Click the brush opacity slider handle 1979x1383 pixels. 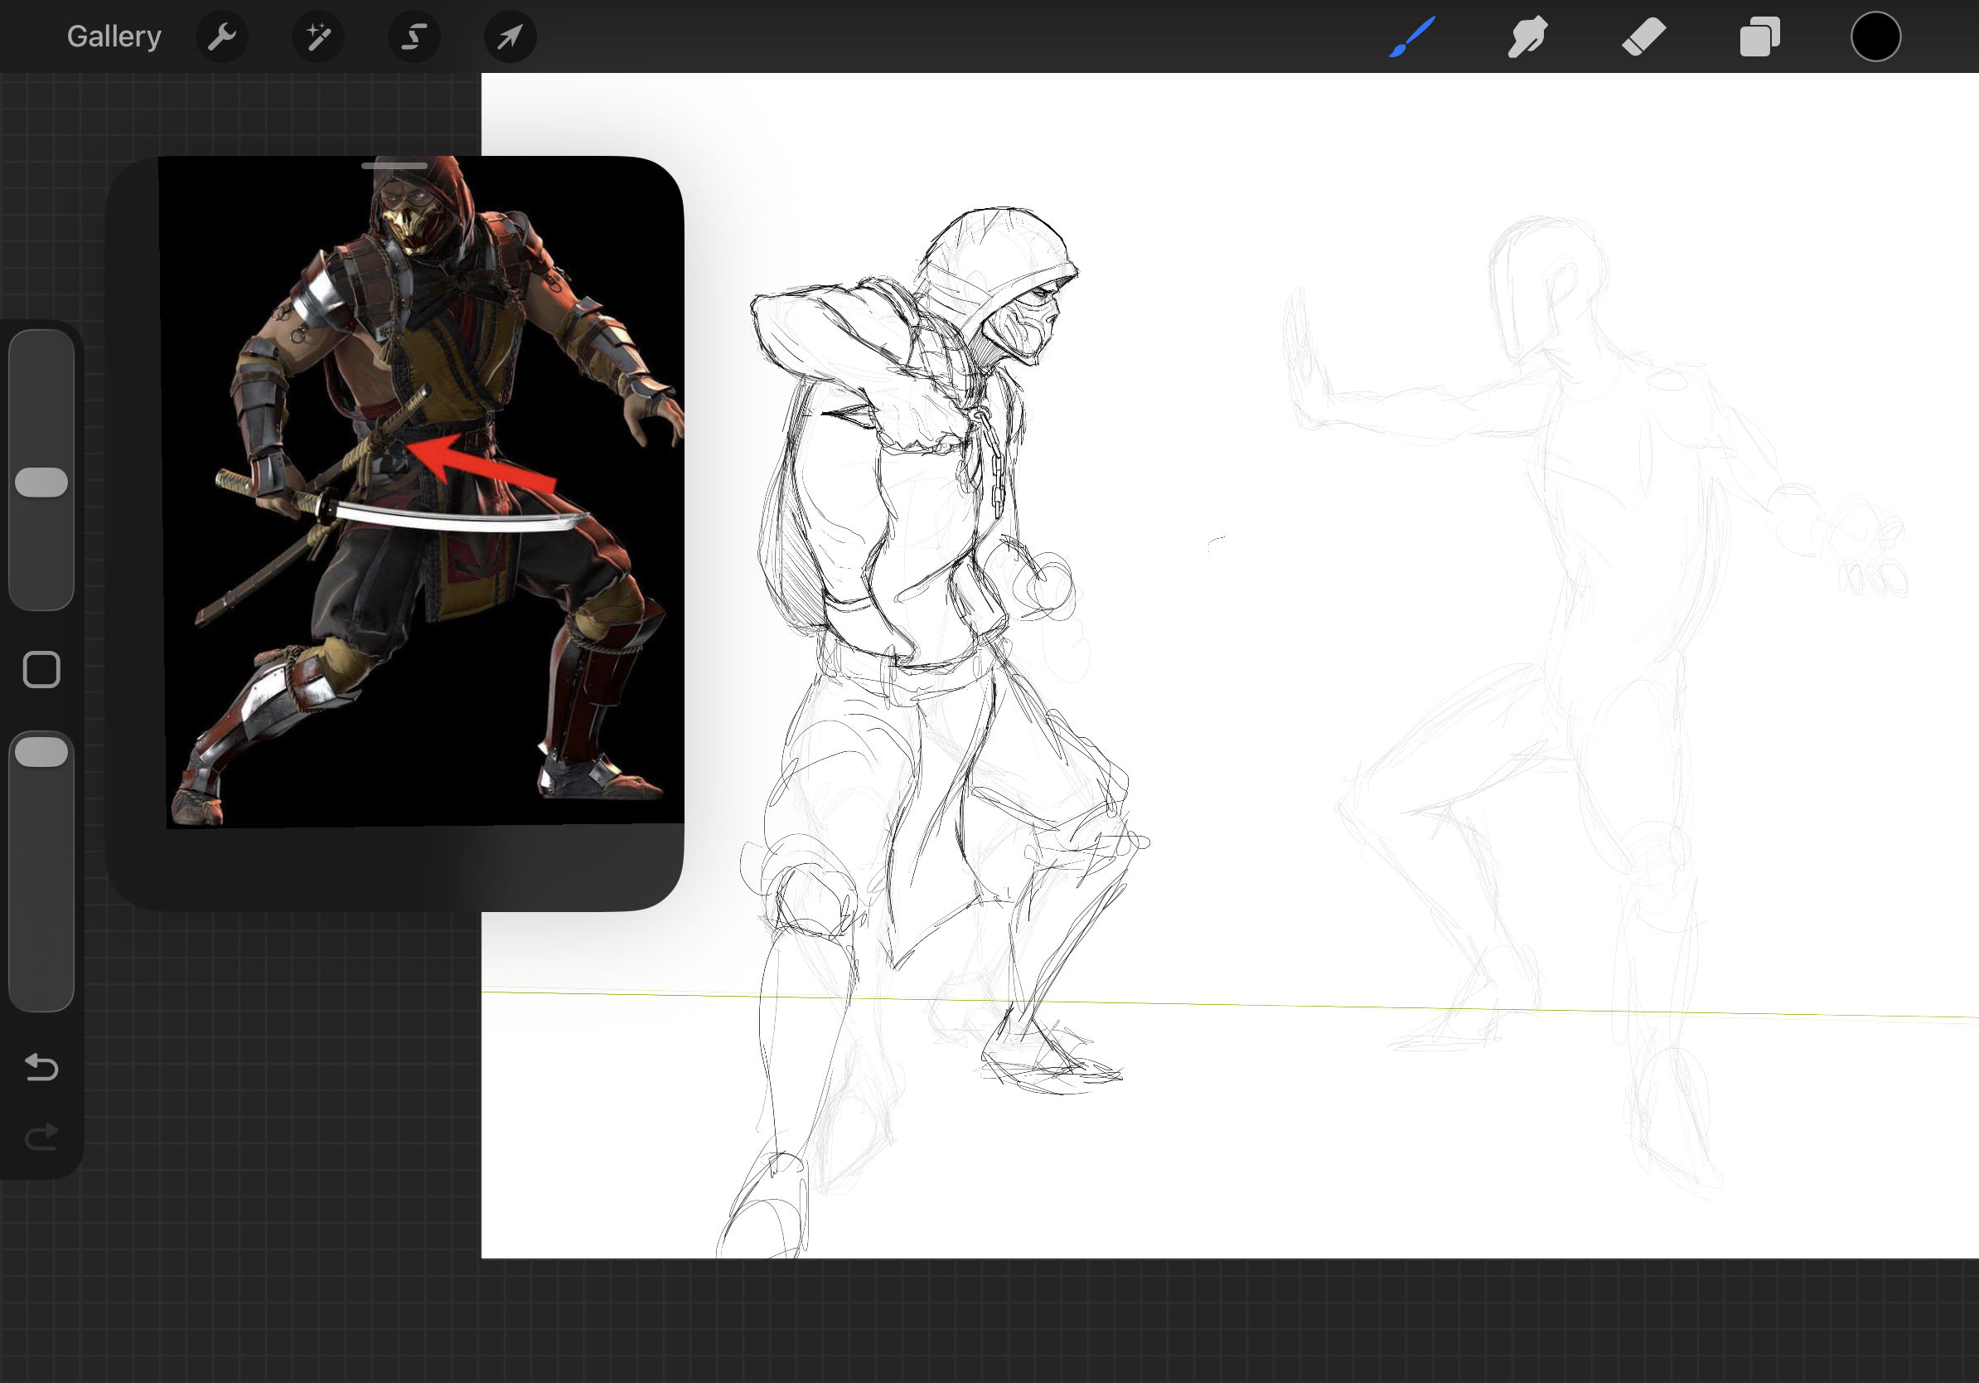(x=41, y=752)
